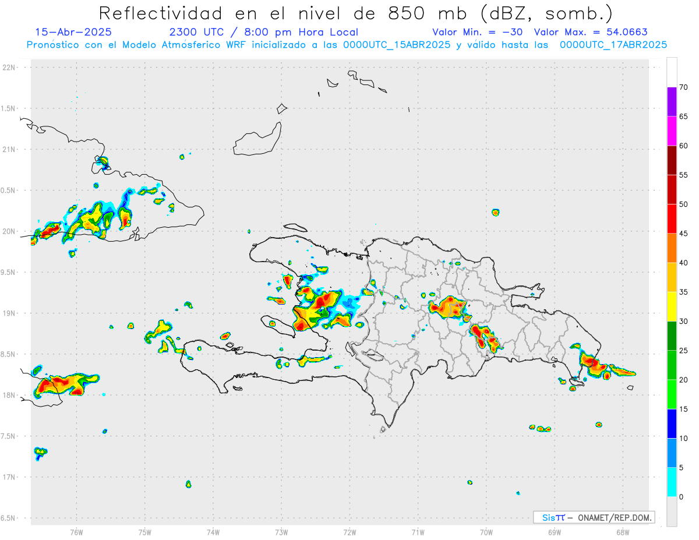The height and width of the screenshot is (540, 699).
Task: Click the date '15-Abr-2025'
Action: pyautogui.click(x=73, y=32)
